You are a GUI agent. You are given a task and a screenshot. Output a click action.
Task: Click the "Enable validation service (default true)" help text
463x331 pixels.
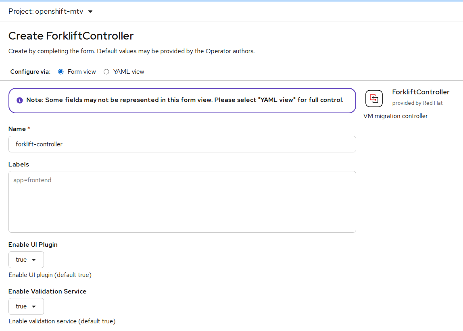pos(62,321)
